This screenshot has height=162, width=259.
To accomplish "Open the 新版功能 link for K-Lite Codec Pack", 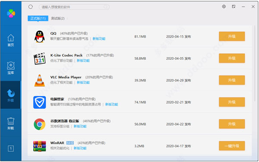I will (83, 61).
